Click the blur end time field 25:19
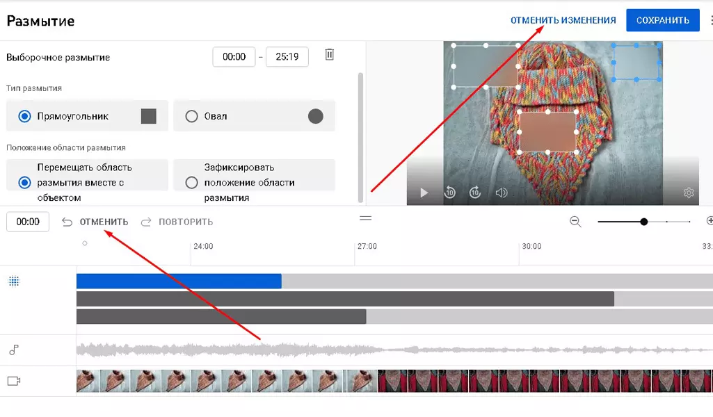The height and width of the screenshot is (417, 713). pos(287,57)
